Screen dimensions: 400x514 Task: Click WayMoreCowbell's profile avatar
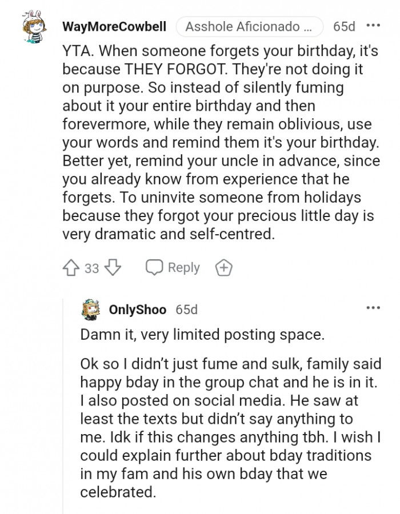click(x=33, y=26)
